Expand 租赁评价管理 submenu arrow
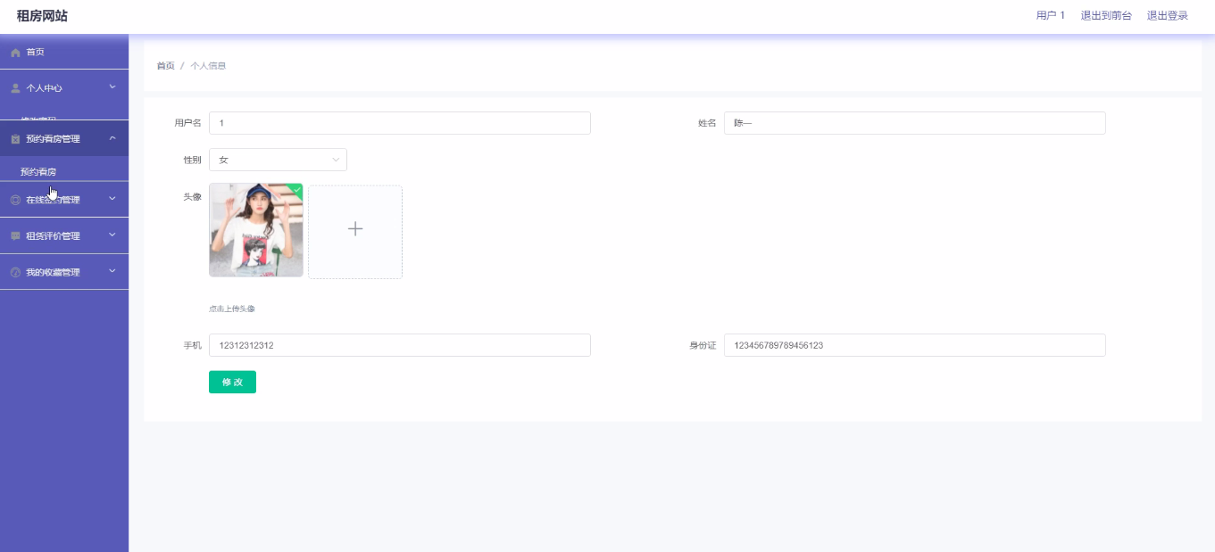 pyautogui.click(x=112, y=235)
